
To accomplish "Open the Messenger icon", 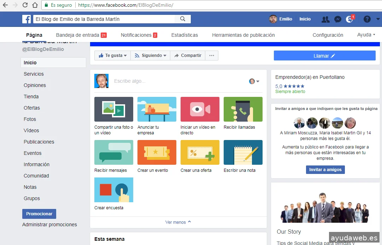I will [337, 19].
